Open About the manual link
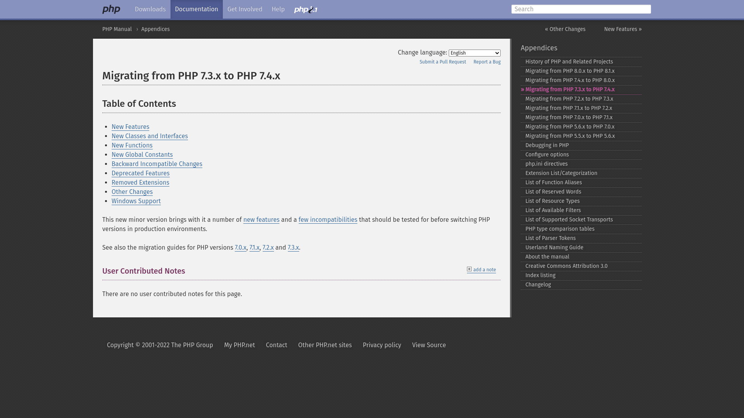744x418 pixels. click(x=581, y=257)
